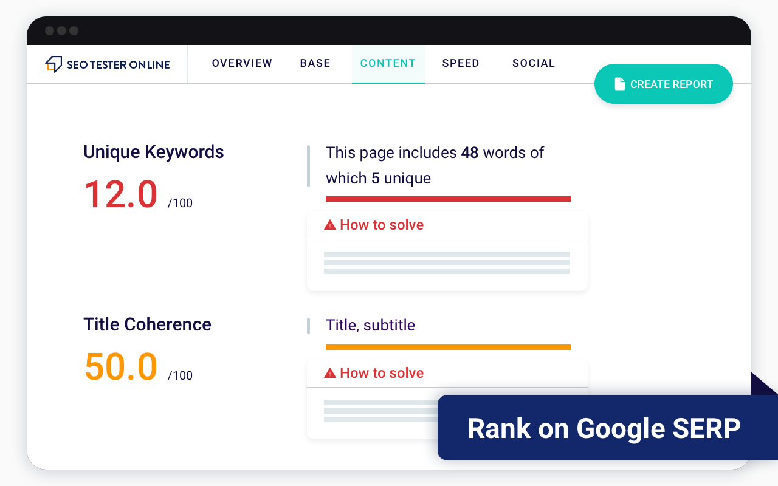The image size is (778, 486).
Task: Open the CONTENT tab
Action: pyautogui.click(x=388, y=63)
